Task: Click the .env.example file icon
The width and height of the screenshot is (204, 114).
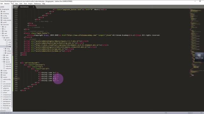Action: coord(2,84)
